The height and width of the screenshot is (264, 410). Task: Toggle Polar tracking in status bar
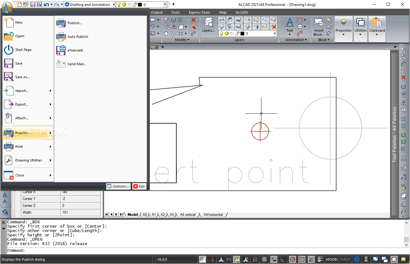[x=293, y=259]
